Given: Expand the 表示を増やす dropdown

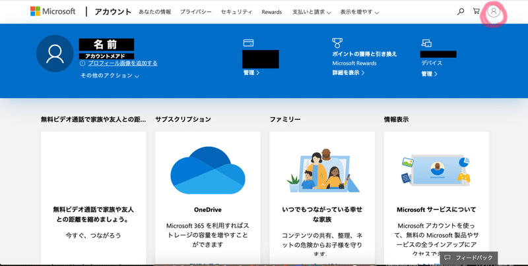Looking at the screenshot, I should (359, 12).
